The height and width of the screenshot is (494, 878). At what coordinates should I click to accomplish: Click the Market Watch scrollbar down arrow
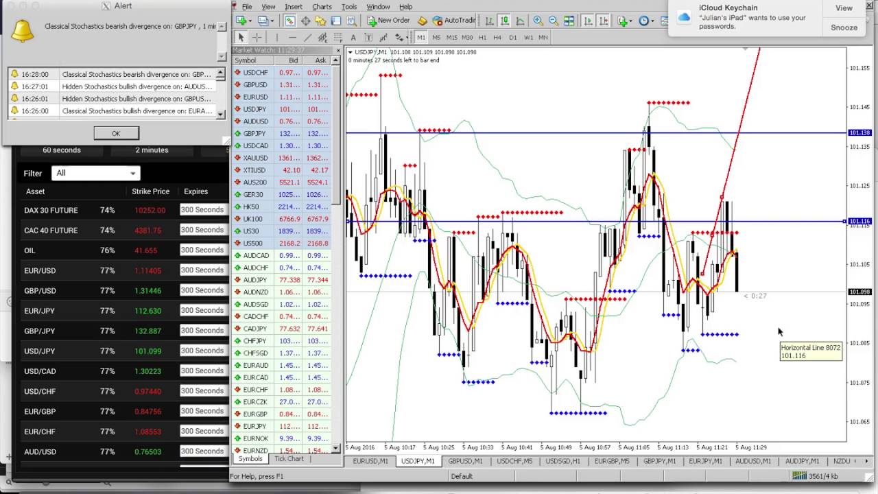pyautogui.click(x=336, y=449)
